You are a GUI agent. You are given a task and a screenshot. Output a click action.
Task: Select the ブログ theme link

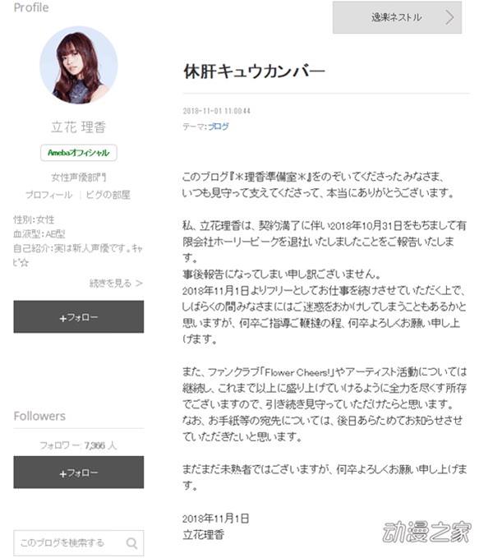point(219,127)
